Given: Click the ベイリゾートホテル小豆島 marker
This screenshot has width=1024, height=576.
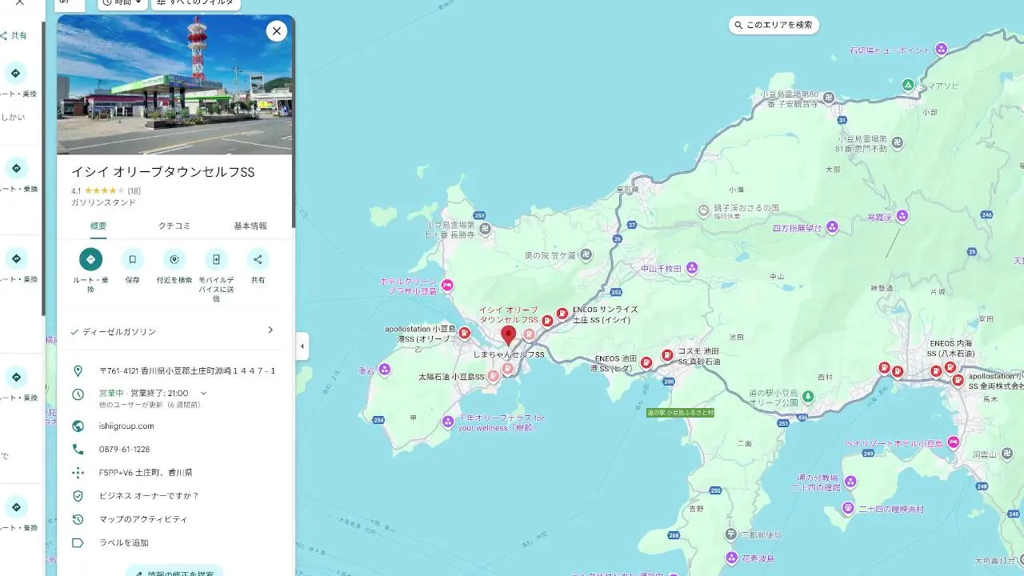Looking at the screenshot, I should 953,442.
